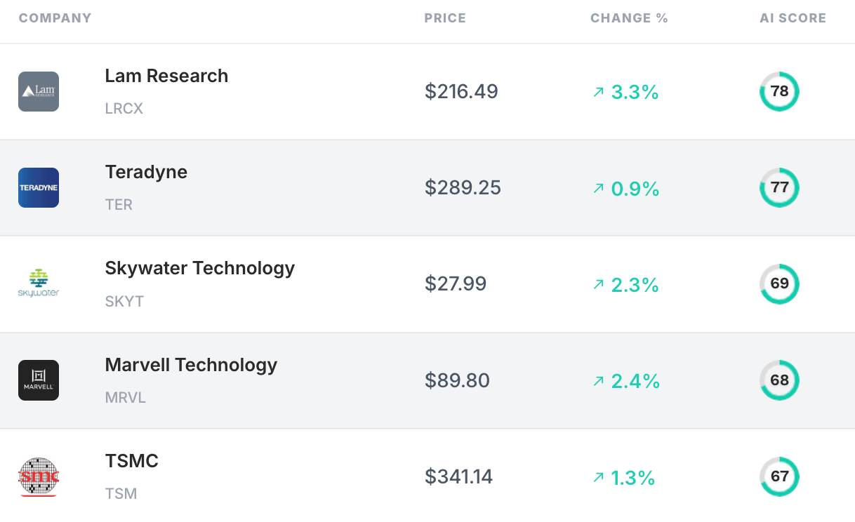Viewport: 855px width, 522px height.
Task: Click the Marvell black logo icon
Action: (x=39, y=380)
